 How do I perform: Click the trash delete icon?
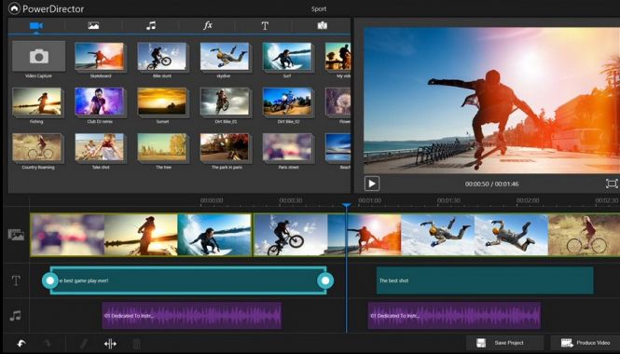(136, 344)
